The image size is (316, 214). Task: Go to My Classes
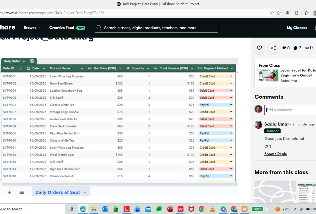click(x=297, y=28)
